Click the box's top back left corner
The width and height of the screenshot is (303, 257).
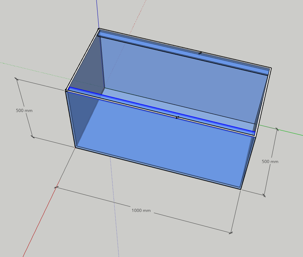(x=99, y=29)
